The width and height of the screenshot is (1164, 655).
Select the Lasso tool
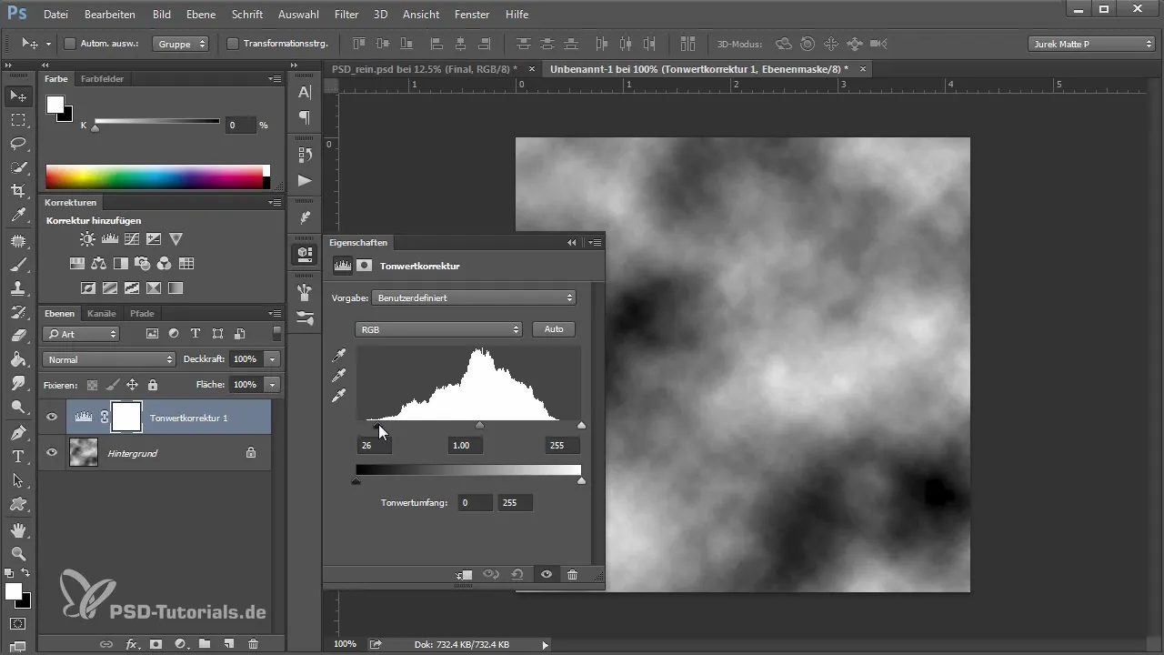coord(17,144)
